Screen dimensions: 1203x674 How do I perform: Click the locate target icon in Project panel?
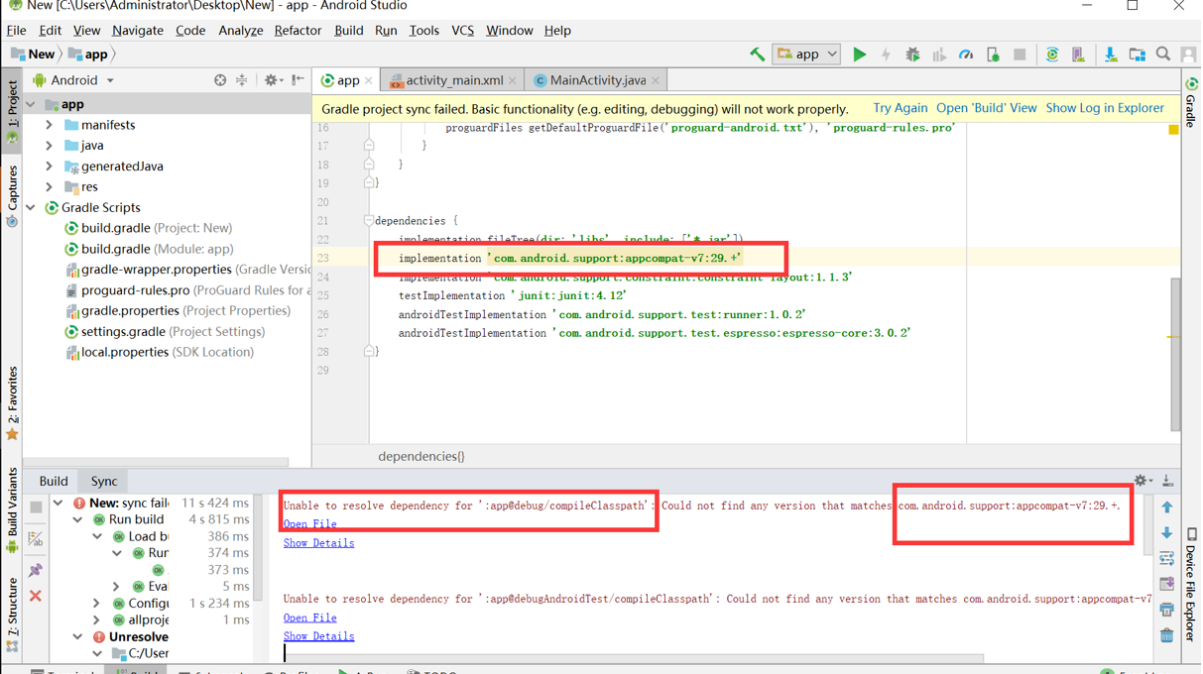[x=220, y=80]
